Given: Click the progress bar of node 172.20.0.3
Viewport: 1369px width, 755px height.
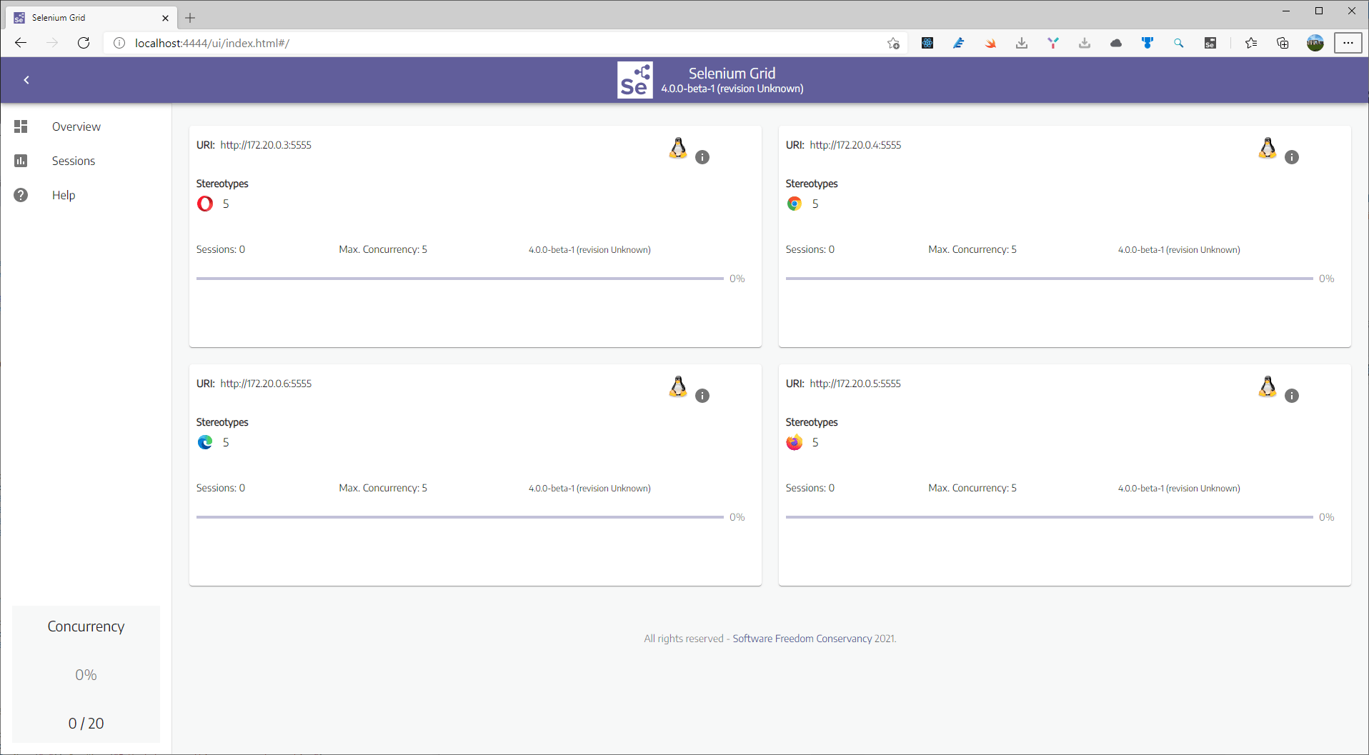Looking at the screenshot, I should 460,279.
